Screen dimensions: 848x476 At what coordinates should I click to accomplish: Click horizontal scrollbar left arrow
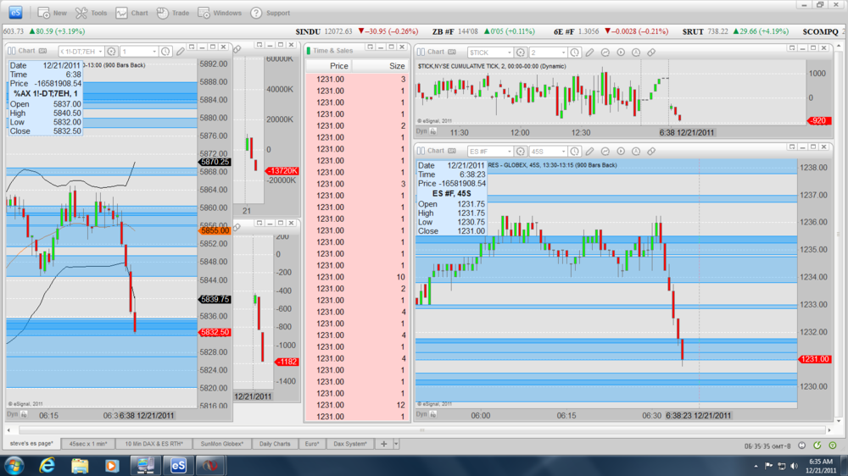(x=8, y=430)
